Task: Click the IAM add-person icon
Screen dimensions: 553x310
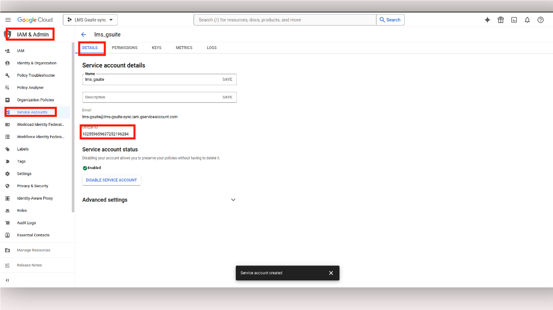Action: coord(8,51)
